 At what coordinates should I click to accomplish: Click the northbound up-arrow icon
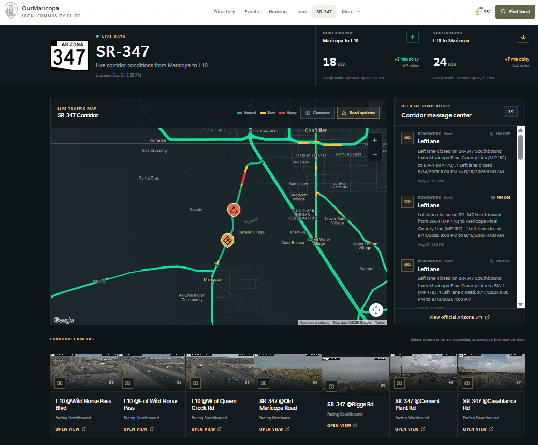(412, 37)
